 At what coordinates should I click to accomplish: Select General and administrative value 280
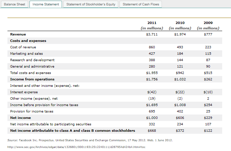point(152,67)
